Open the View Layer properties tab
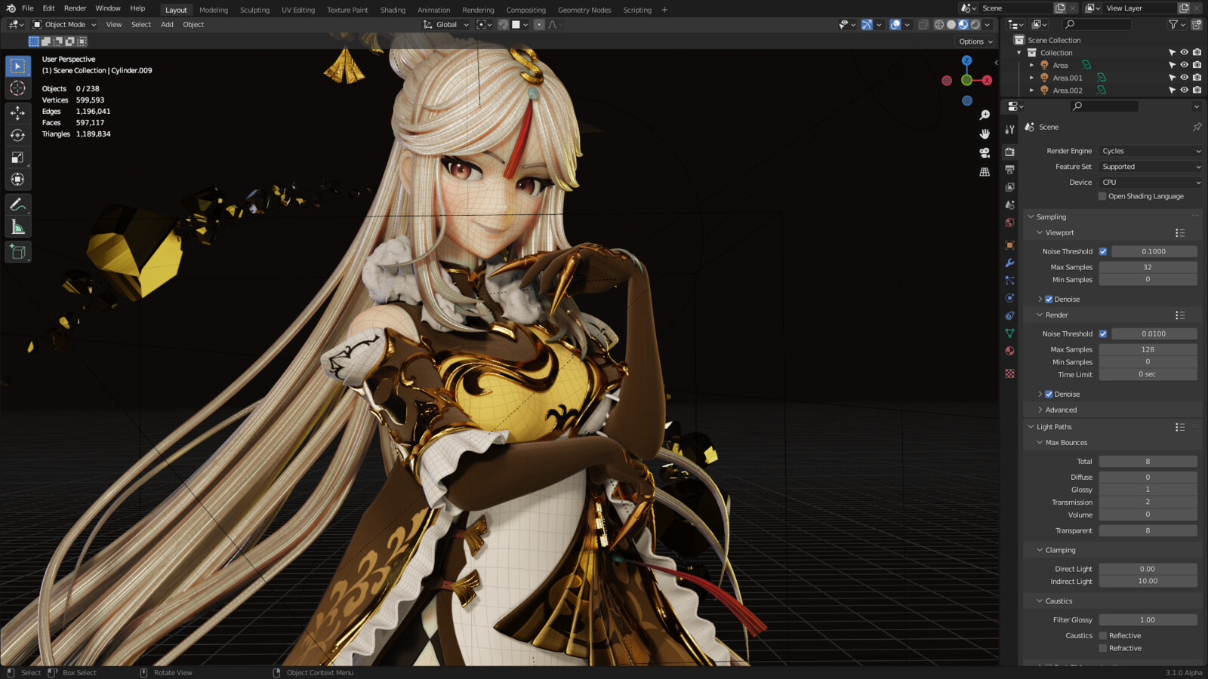 click(1009, 187)
